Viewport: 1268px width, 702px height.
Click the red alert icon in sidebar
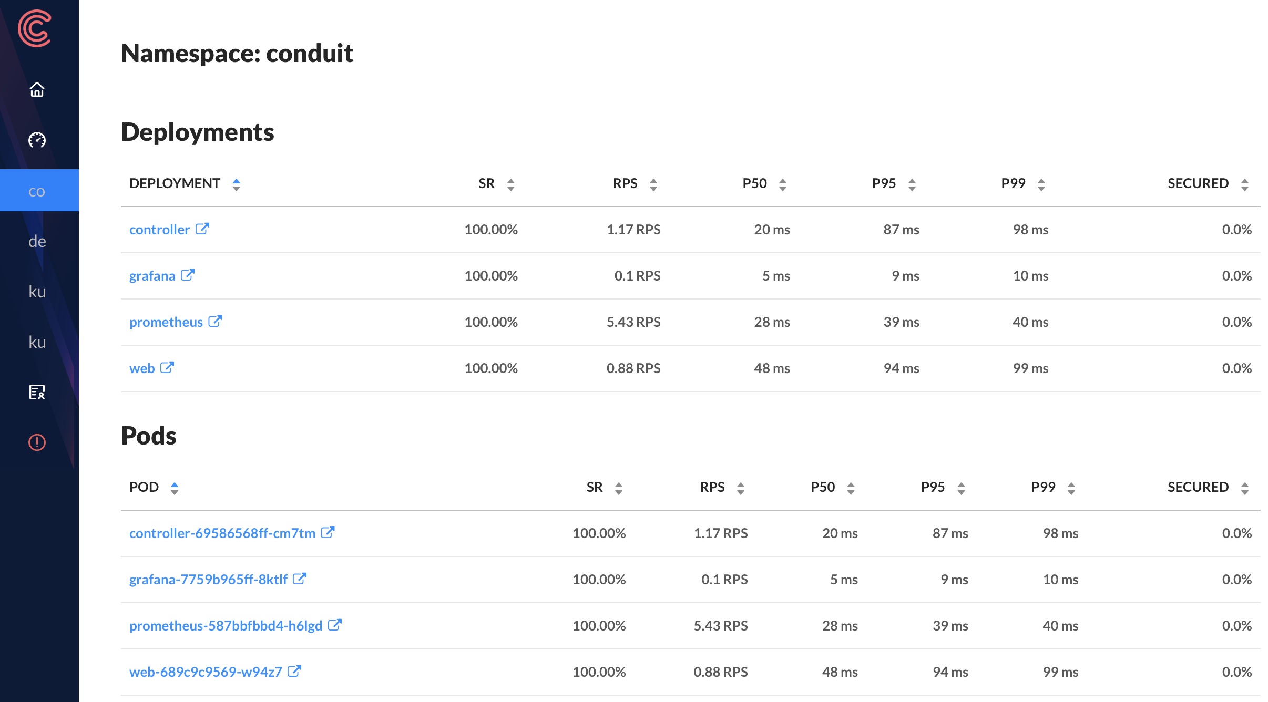coord(37,442)
